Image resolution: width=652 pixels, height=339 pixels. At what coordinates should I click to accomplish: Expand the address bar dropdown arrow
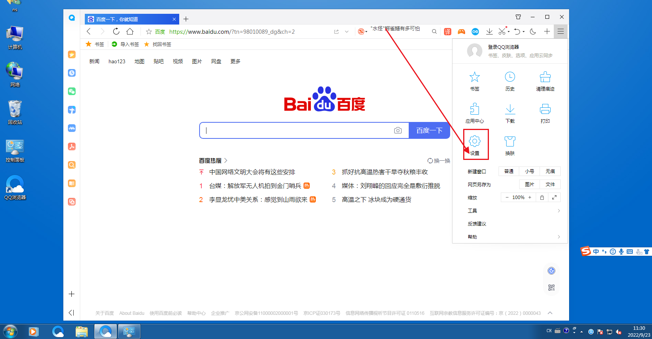[x=347, y=32]
